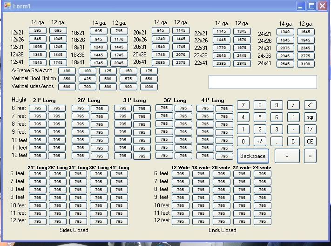This screenshot has height=246, width=331.
Task: Click the 1170 price for 18x26 12 ga.
Action: click(x=119, y=40)
